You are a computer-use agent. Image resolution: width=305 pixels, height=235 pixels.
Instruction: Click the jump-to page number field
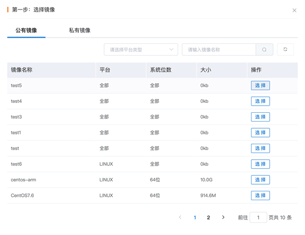[x=258, y=217]
